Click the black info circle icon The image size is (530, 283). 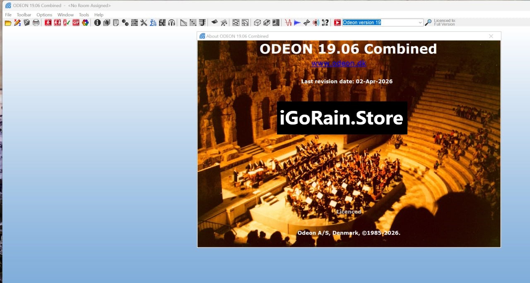click(97, 23)
